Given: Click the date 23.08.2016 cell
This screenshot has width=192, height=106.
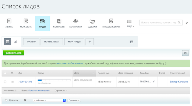Looking at the screenshot, I should [x=124, y=82].
